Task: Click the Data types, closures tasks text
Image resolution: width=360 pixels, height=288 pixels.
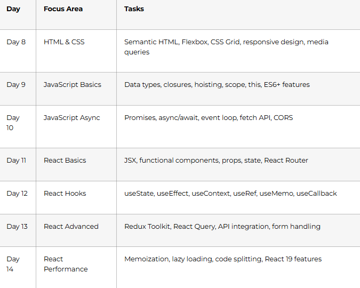Action: click(x=217, y=85)
